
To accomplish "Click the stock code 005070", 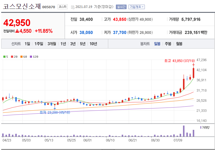I will pos(48,7).
